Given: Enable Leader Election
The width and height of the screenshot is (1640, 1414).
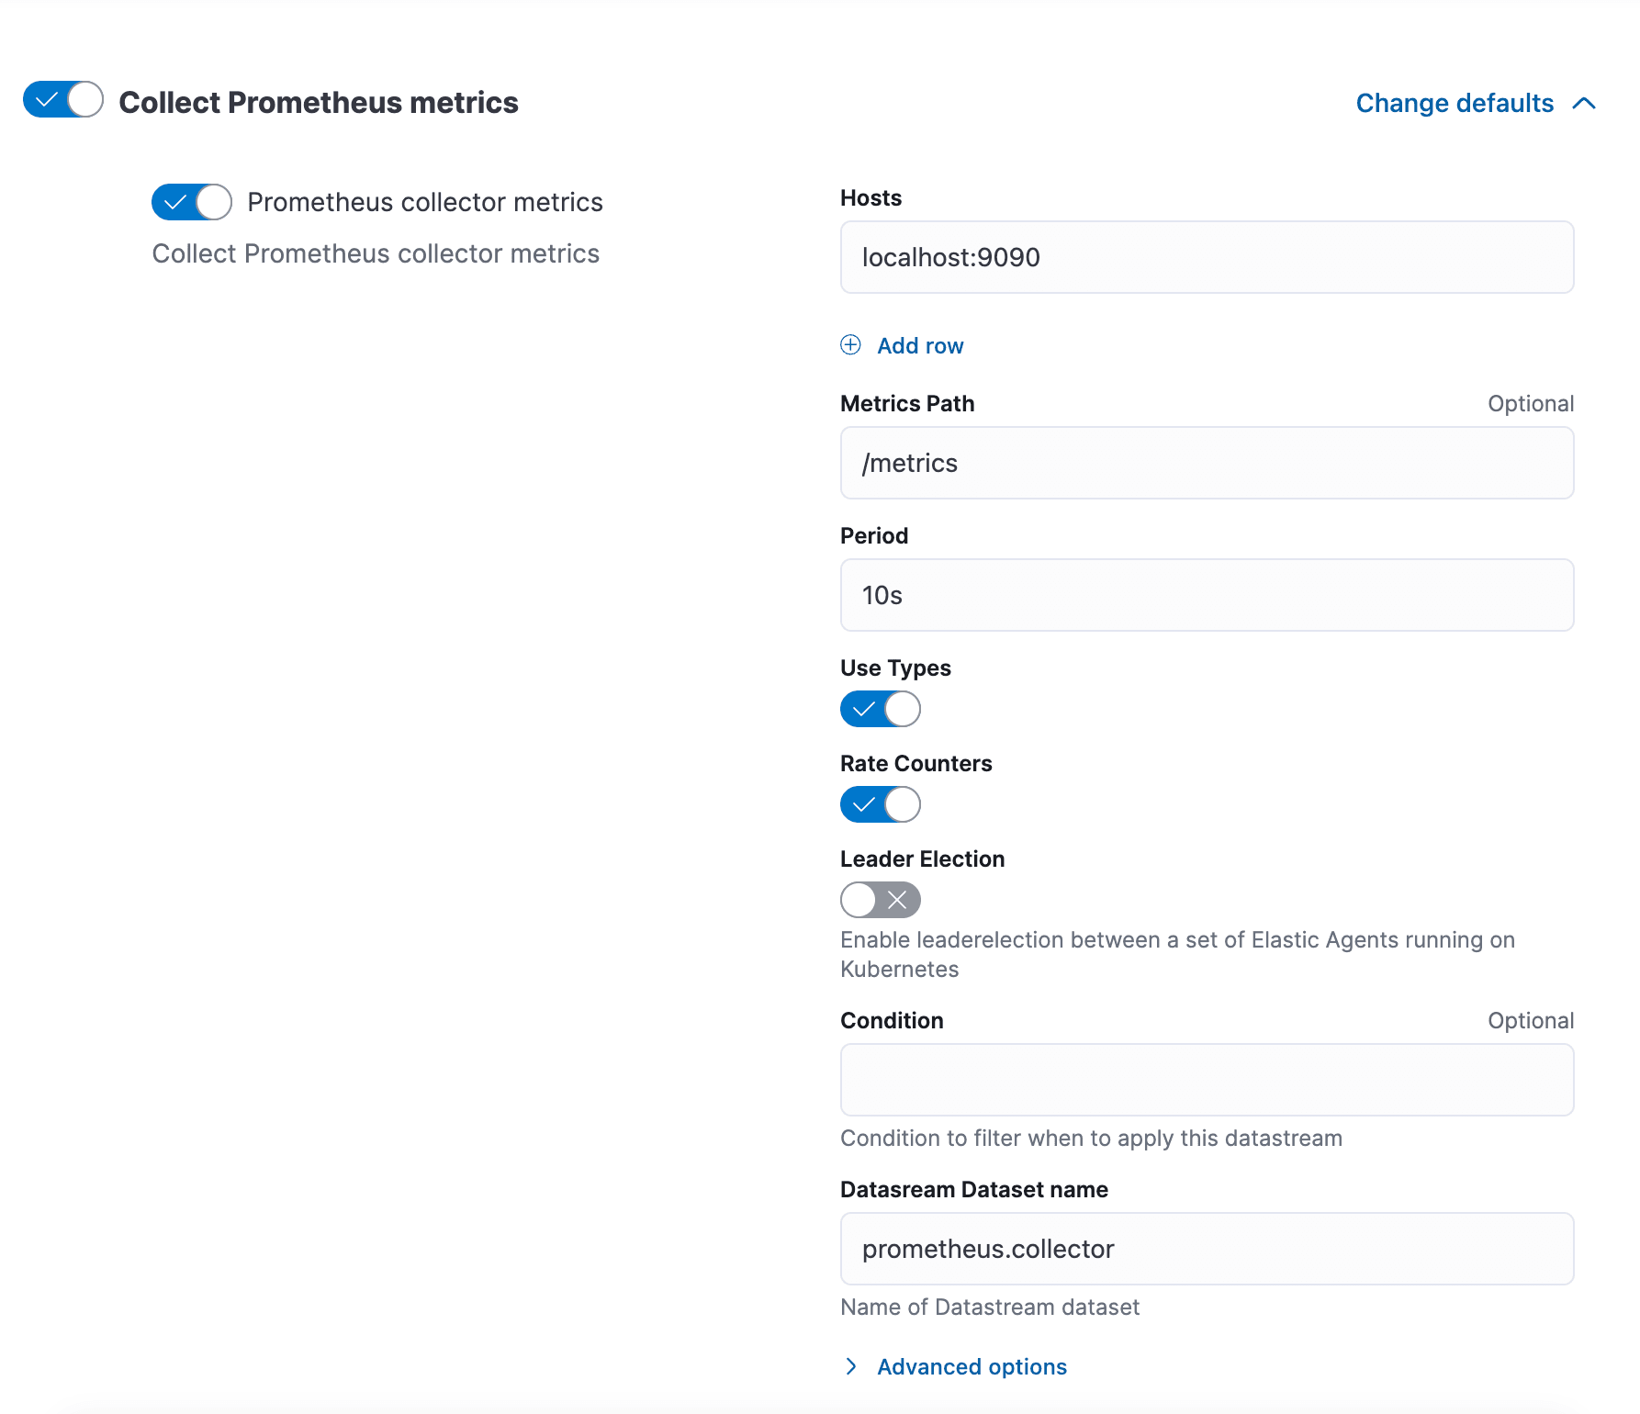Looking at the screenshot, I should (x=880, y=900).
